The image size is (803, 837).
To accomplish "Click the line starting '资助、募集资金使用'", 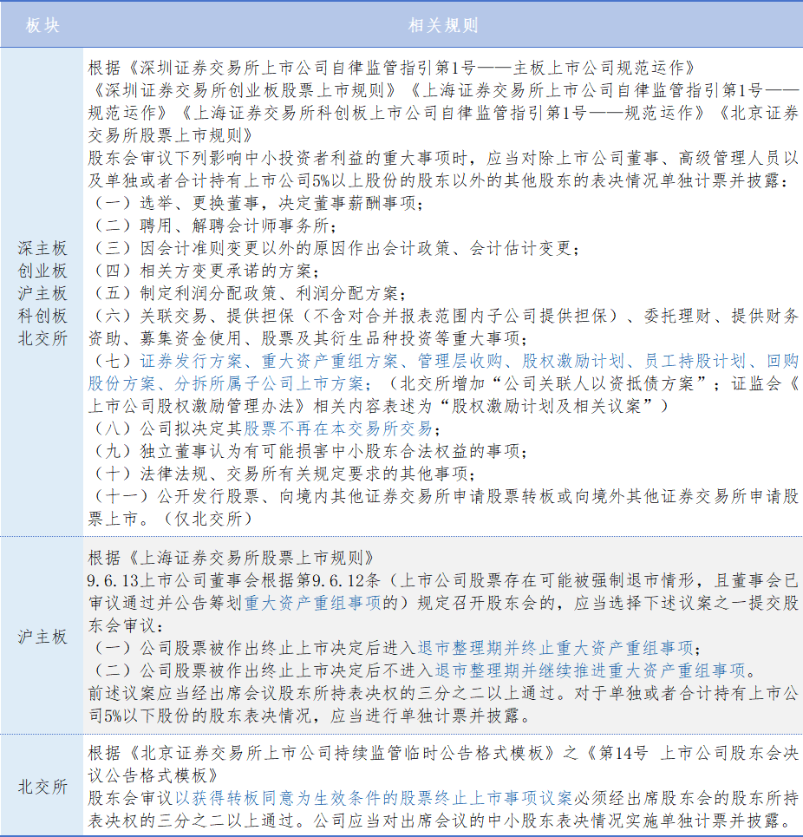I will click(309, 338).
